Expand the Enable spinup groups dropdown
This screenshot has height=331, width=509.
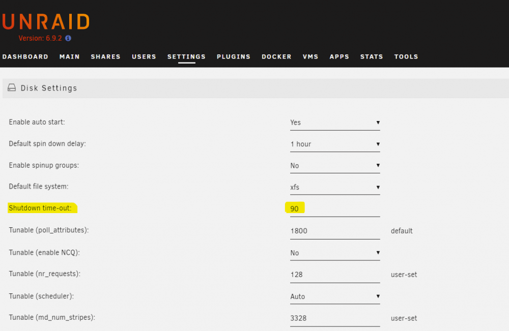click(335, 166)
